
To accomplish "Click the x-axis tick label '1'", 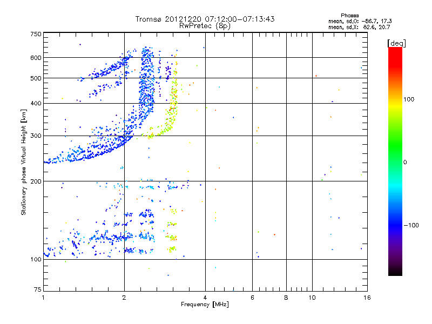I will tap(43, 298).
